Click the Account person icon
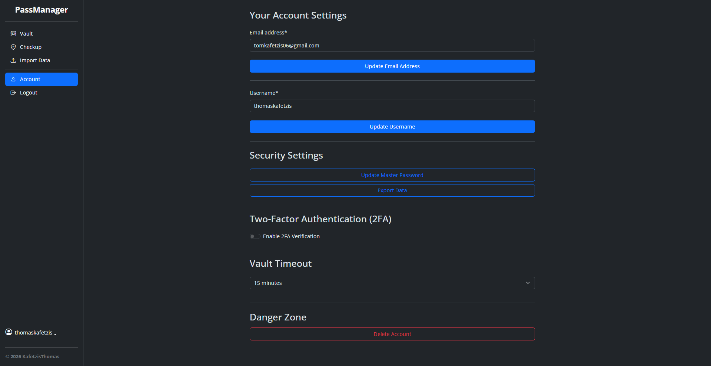The height and width of the screenshot is (366, 711). pyautogui.click(x=13, y=79)
